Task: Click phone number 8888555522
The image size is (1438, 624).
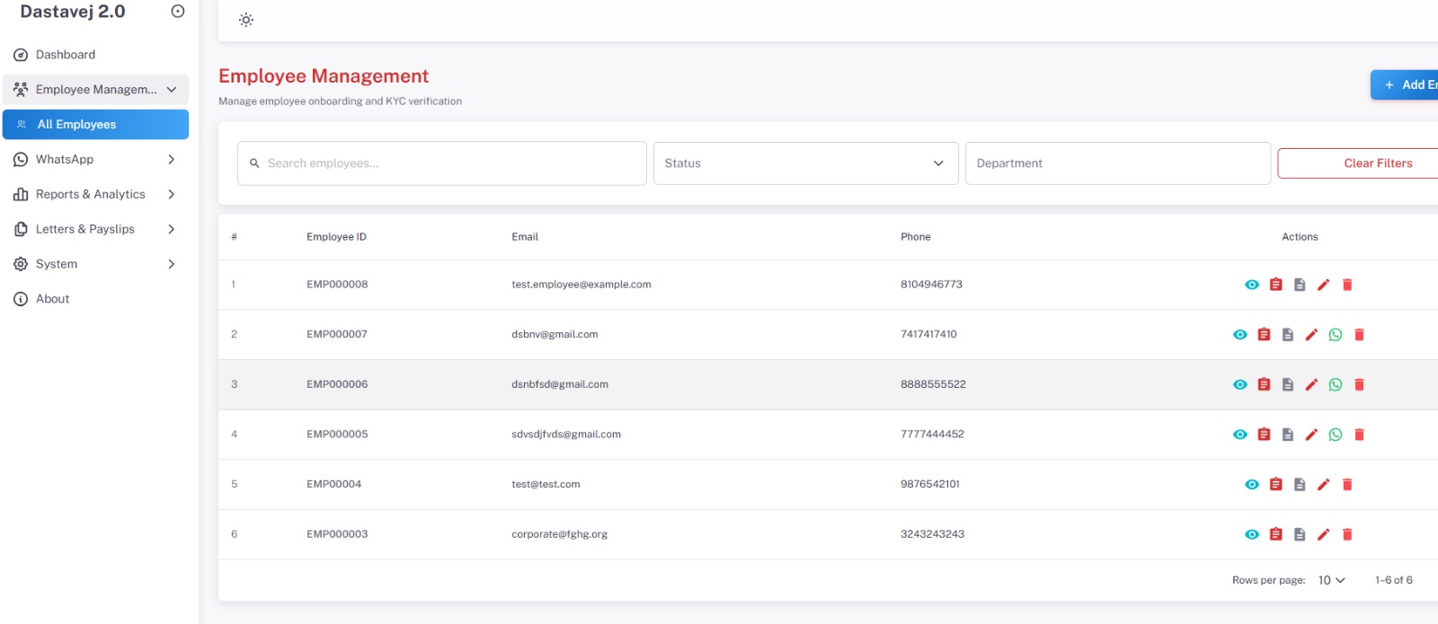Action: click(x=933, y=384)
